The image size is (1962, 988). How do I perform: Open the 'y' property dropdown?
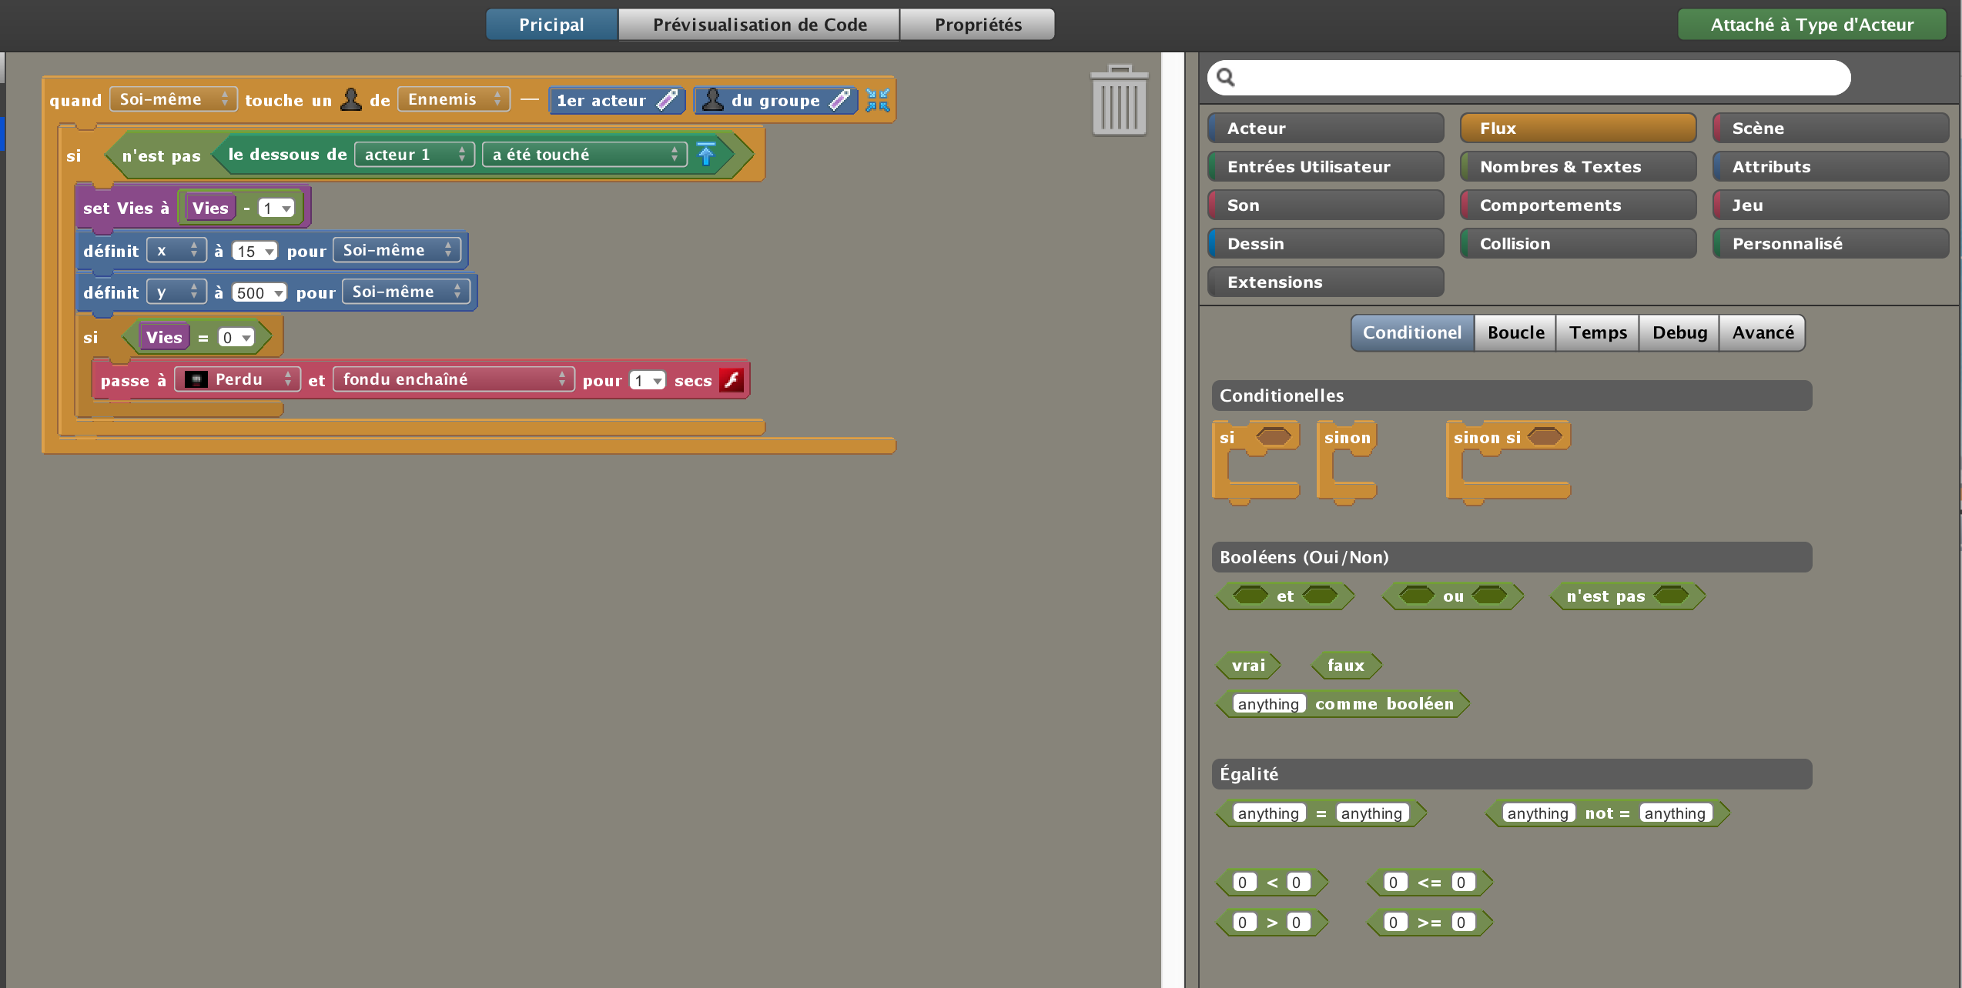pyautogui.click(x=176, y=292)
